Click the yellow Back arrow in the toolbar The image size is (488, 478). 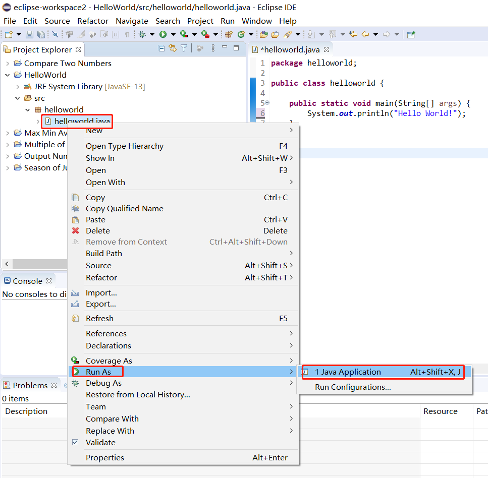pyautogui.click(x=365, y=34)
